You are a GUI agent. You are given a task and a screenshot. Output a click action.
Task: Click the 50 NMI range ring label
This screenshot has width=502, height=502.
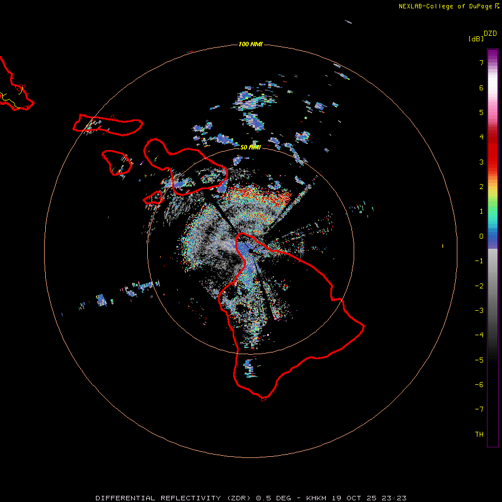coord(250,147)
